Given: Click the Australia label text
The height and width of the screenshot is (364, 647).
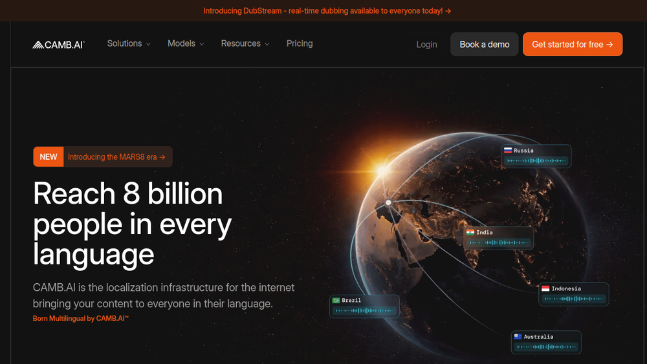Looking at the screenshot, I should pyautogui.click(x=538, y=337).
